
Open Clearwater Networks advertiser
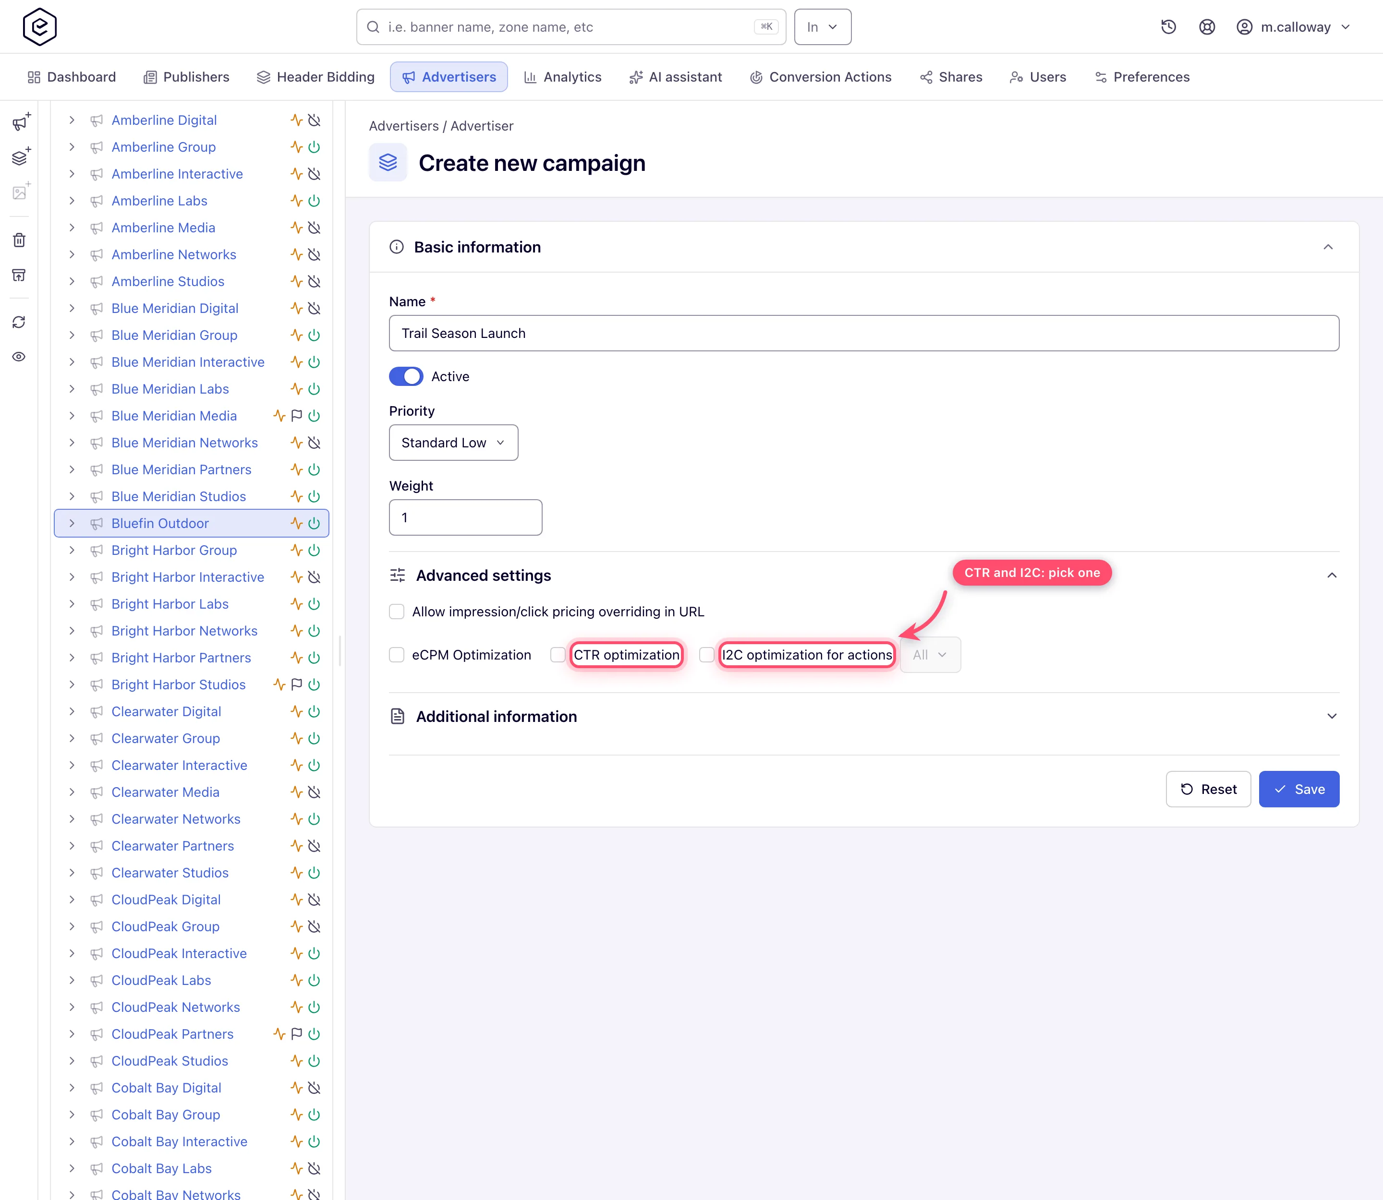tap(176, 819)
